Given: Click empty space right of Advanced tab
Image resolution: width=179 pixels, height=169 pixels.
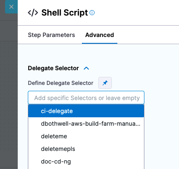Looking at the screenshot, I should (148, 35).
